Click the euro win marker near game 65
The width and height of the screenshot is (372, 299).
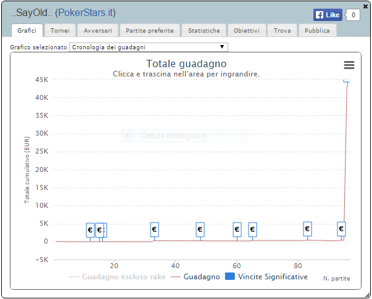(x=252, y=229)
